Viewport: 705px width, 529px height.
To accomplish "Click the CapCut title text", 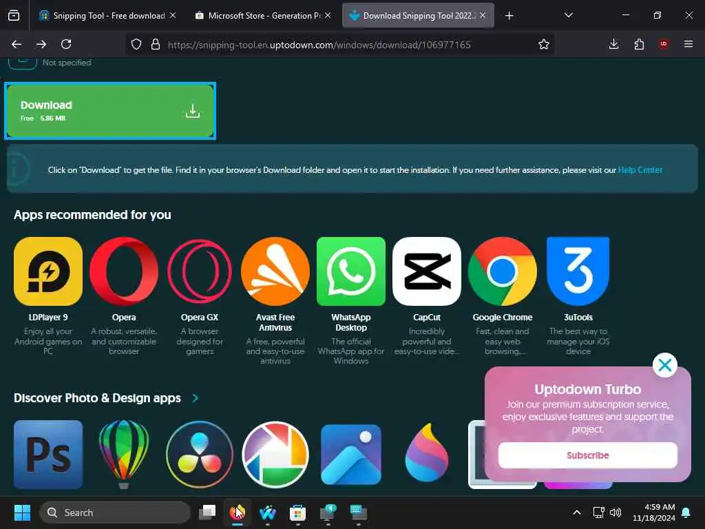I will pos(427,317).
